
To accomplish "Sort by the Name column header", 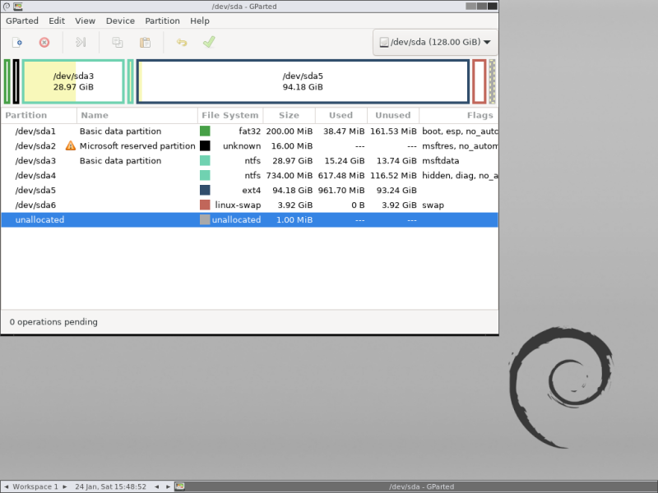I will [137, 115].
